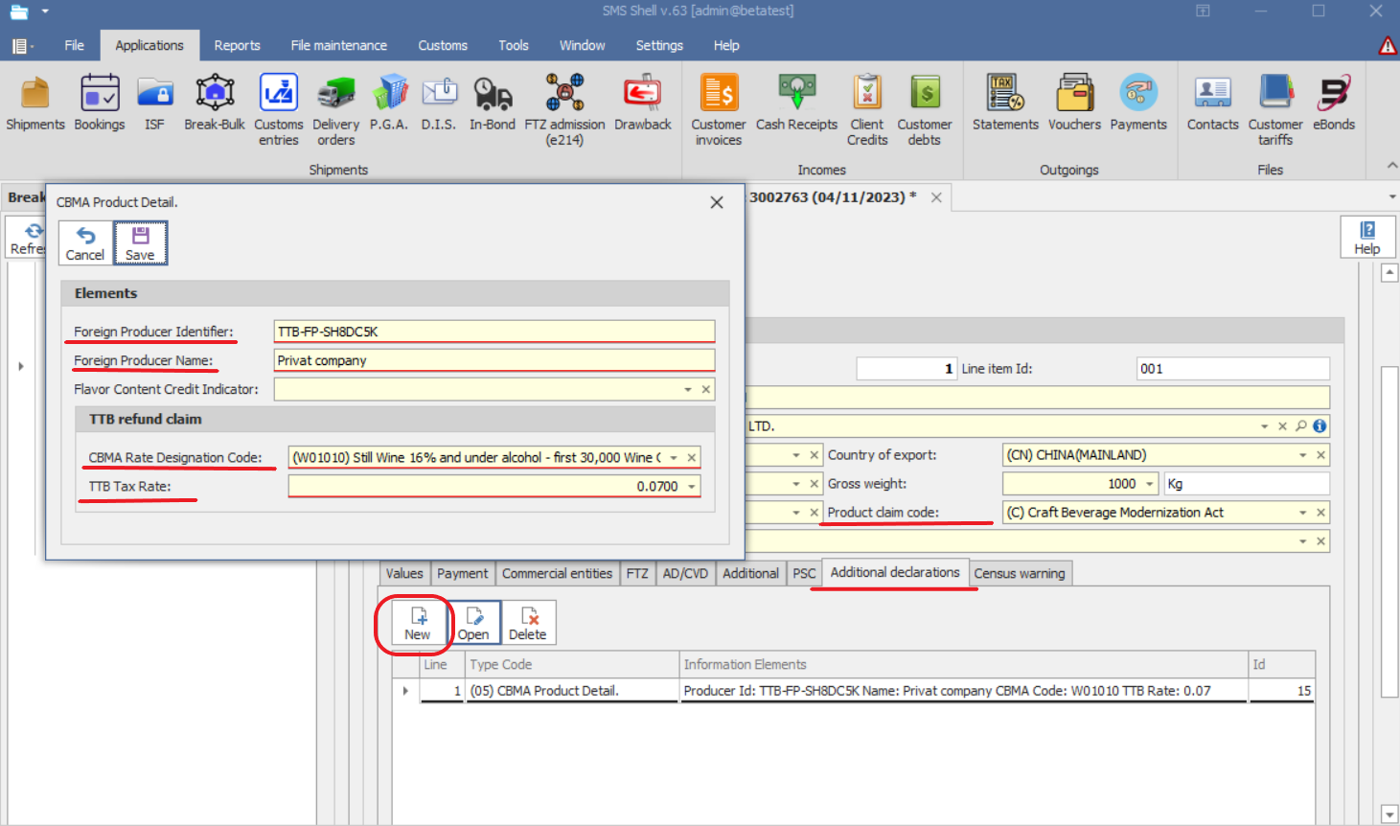Image resolution: width=1400 pixels, height=826 pixels.
Task: Open Delivery orders icon
Action: 336,110
